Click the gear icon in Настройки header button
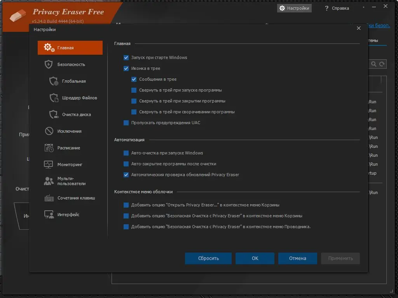 point(282,8)
